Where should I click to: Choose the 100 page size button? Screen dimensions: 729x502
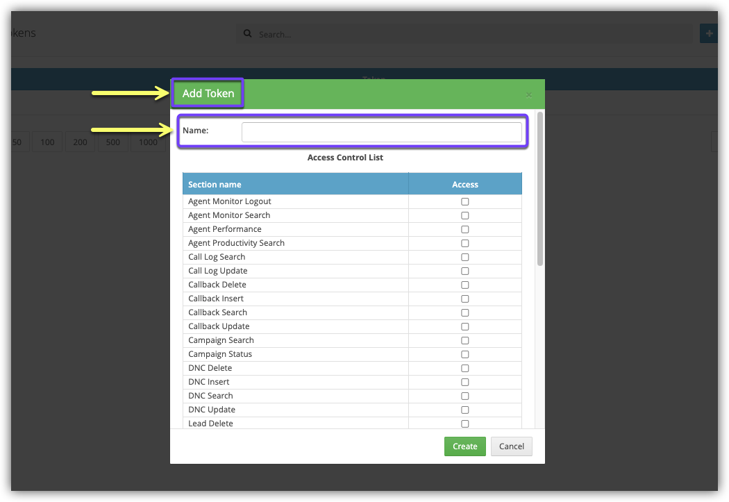47,142
